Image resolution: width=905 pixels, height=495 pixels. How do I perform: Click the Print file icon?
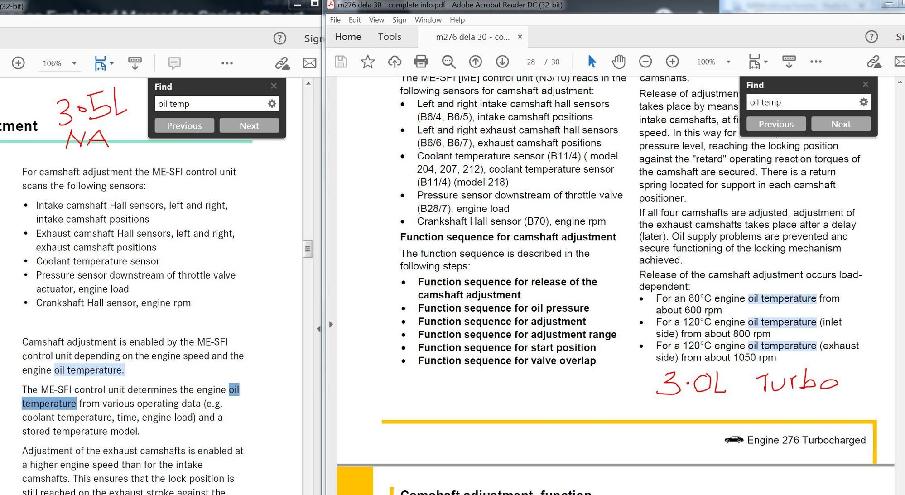[421, 62]
